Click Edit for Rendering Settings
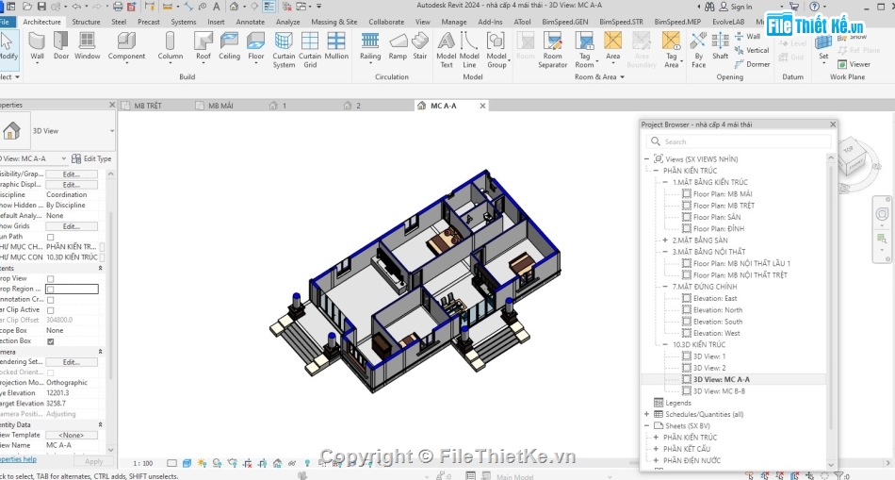Screen dimensions: 895x480 72,362
